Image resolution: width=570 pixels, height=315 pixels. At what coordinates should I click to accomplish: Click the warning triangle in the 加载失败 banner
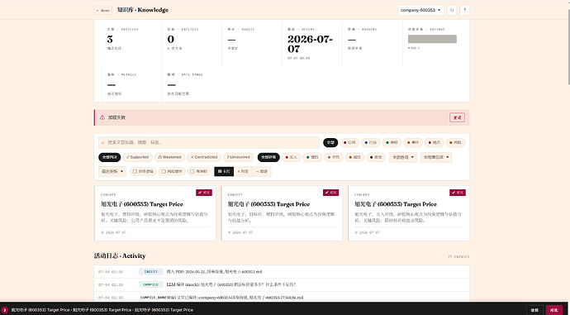(x=102, y=117)
